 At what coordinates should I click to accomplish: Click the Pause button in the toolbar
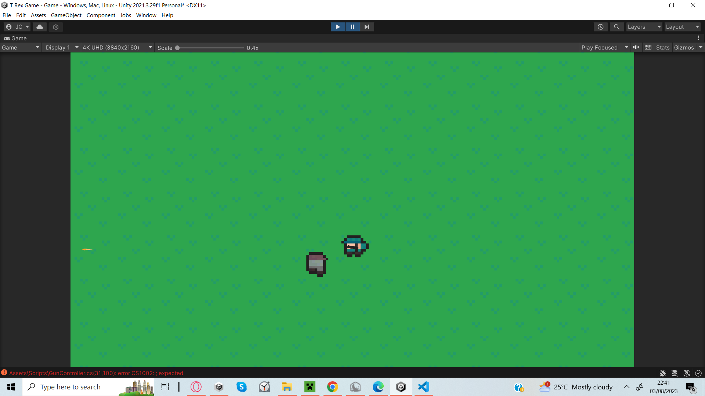[x=352, y=27]
